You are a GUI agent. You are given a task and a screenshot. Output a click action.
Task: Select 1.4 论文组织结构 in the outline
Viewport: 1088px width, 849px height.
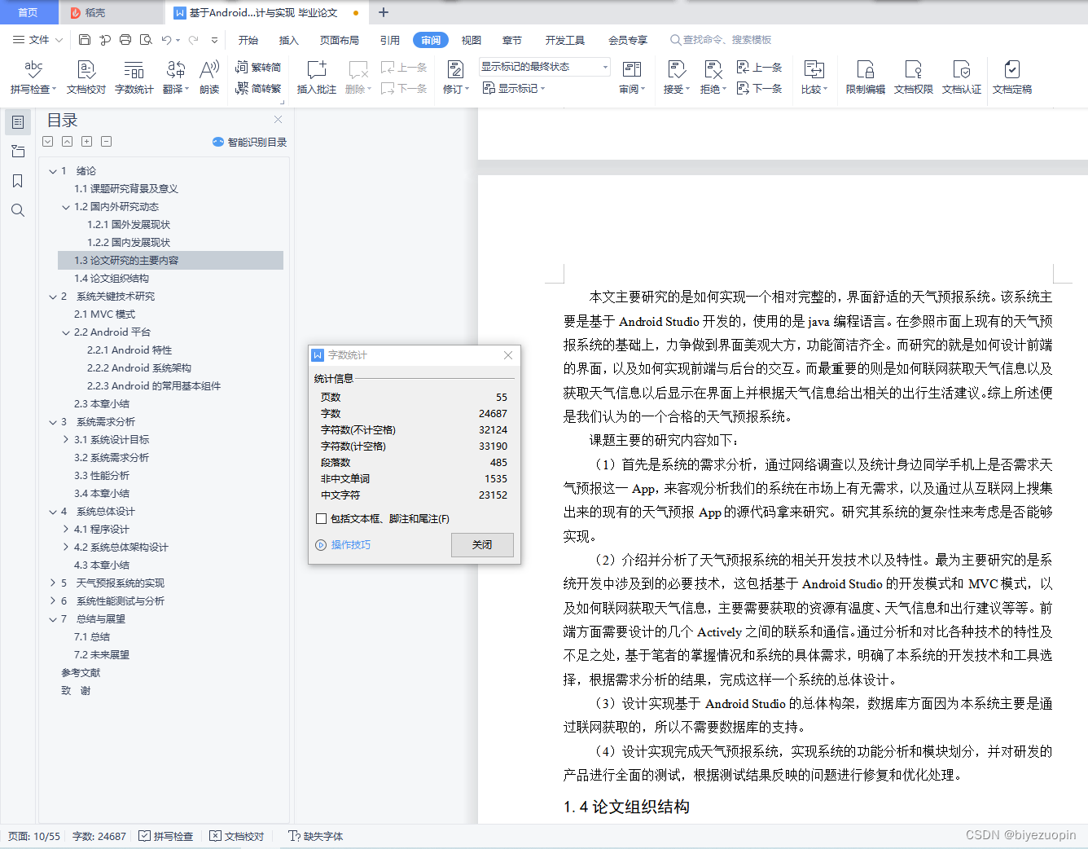click(x=112, y=279)
